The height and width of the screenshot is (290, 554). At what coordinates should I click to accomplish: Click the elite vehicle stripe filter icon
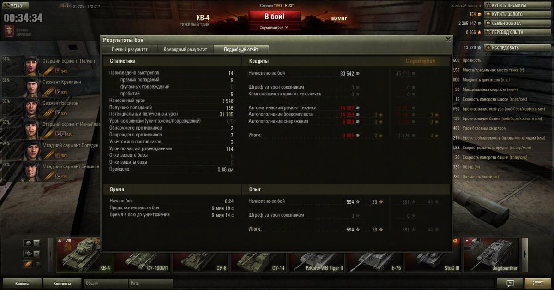point(28,264)
